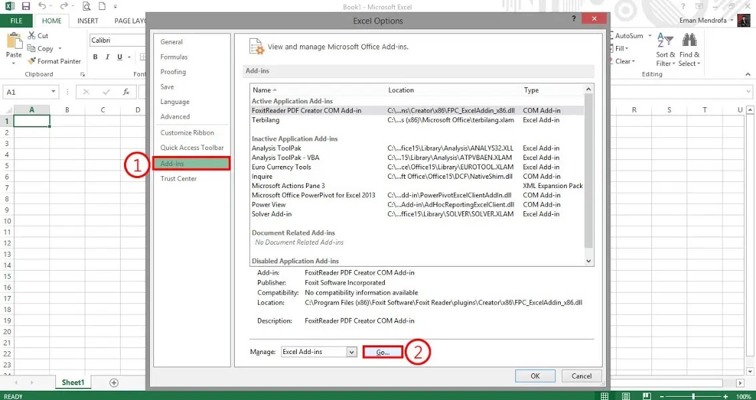The width and height of the screenshot is (756, 400).
Task: Click the Go button next to Manage
Action: (381, 351)
